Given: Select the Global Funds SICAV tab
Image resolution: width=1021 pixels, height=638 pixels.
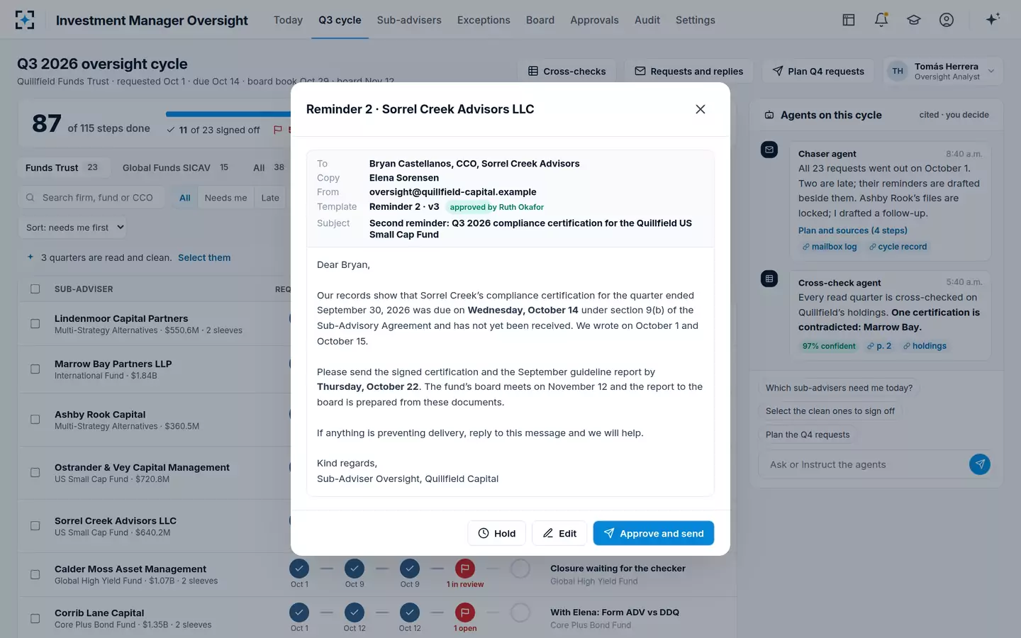Looking at the screenshot, I should click(x=175, y=167).
